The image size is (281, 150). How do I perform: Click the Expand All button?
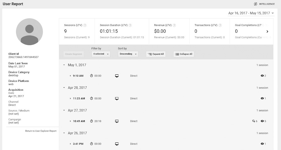point(156,54)
